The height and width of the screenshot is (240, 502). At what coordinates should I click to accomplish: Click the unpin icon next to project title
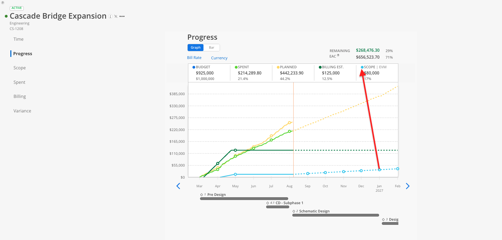[116, 17]
